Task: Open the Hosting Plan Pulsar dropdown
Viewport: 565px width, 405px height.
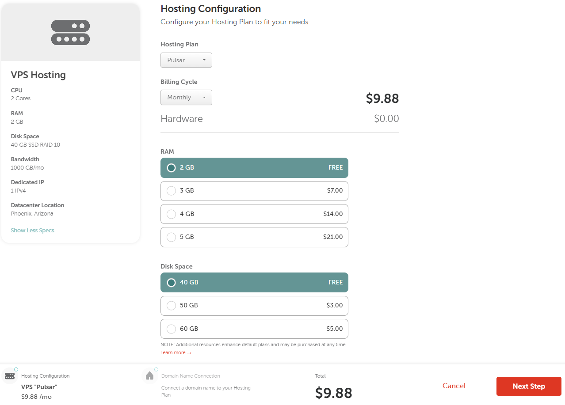Action: pyautogui.click(x=186, y=60)
